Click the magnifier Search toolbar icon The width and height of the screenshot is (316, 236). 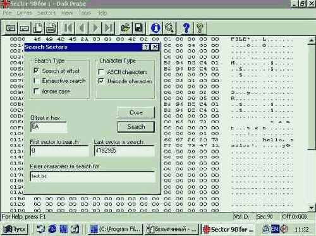[x=169, y=28]
